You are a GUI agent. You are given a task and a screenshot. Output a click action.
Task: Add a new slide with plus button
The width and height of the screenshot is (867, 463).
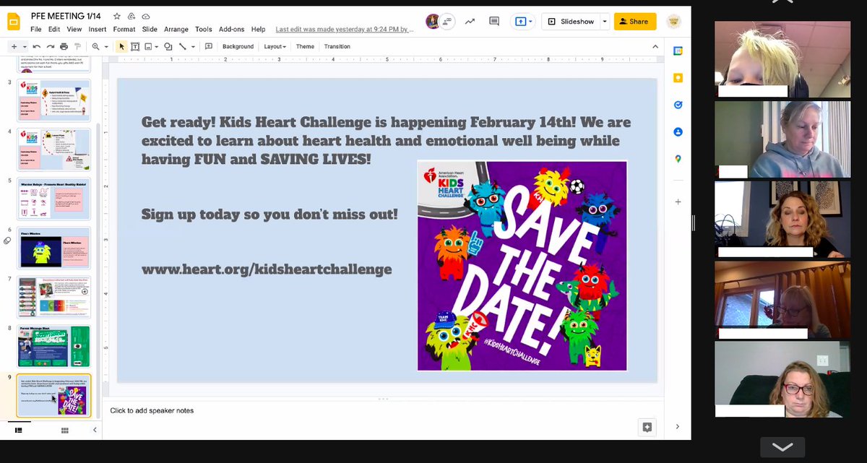point(13,46)
